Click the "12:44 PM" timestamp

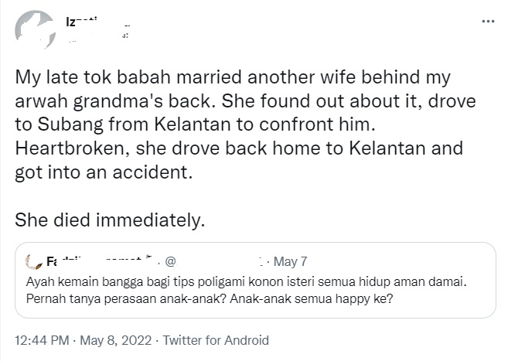40,339
